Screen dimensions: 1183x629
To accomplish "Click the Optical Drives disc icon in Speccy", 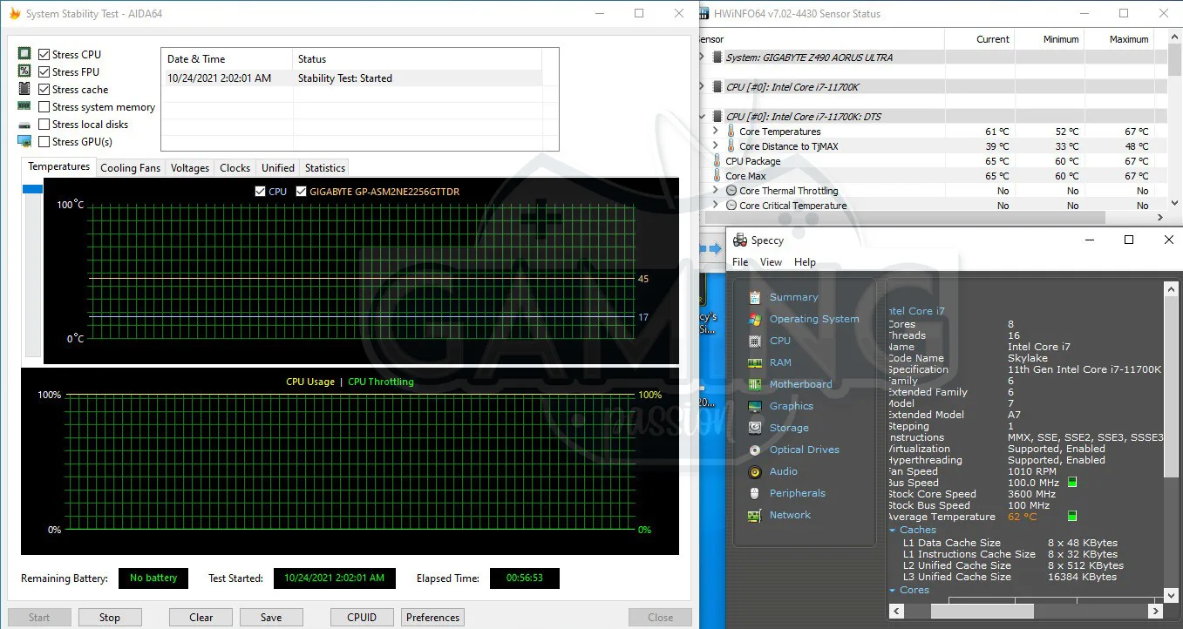I will pos(755,450).
